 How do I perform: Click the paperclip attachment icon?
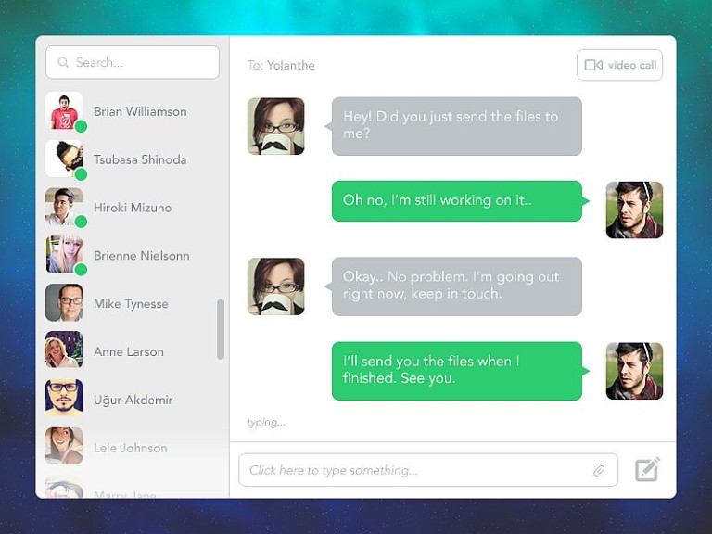(x=599, y=470)
